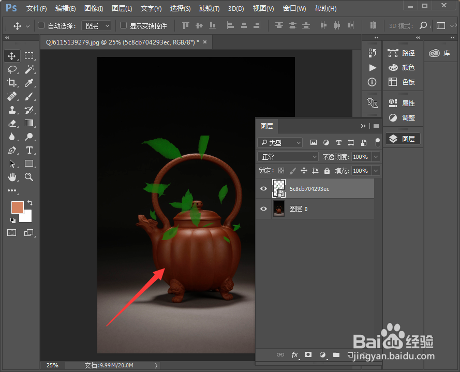Image resolution: width=460 pixels, height=372 pixels.
Task: Open the Actions play panel icon
Action: click(x=372, y=68)
